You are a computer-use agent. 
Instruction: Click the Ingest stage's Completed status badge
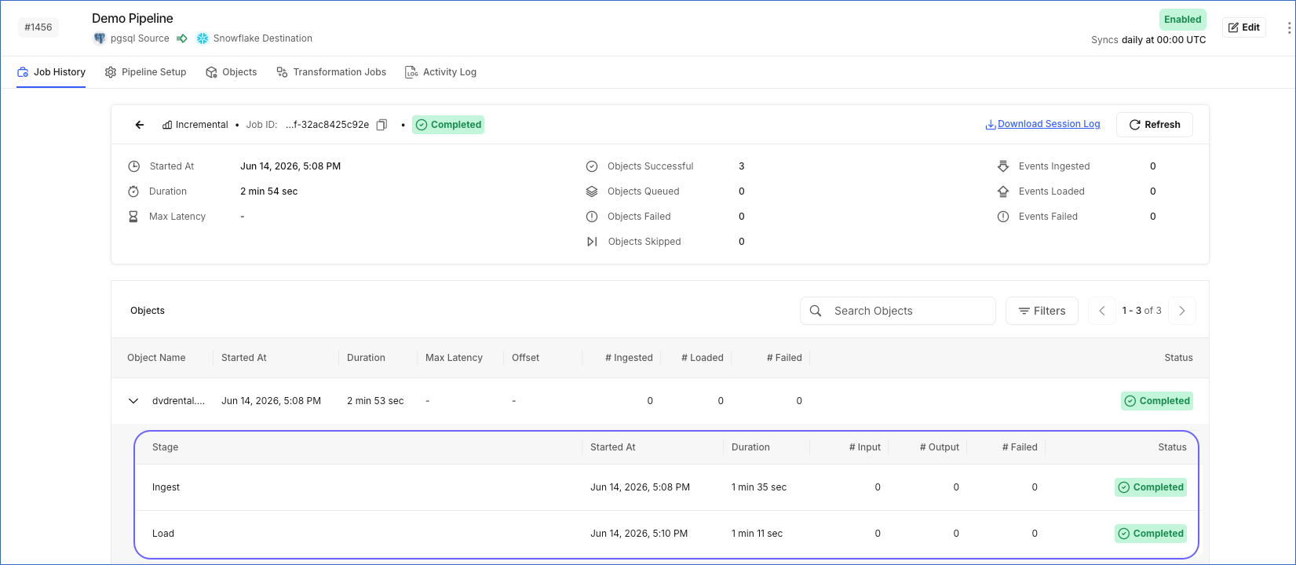point(1151,487)
